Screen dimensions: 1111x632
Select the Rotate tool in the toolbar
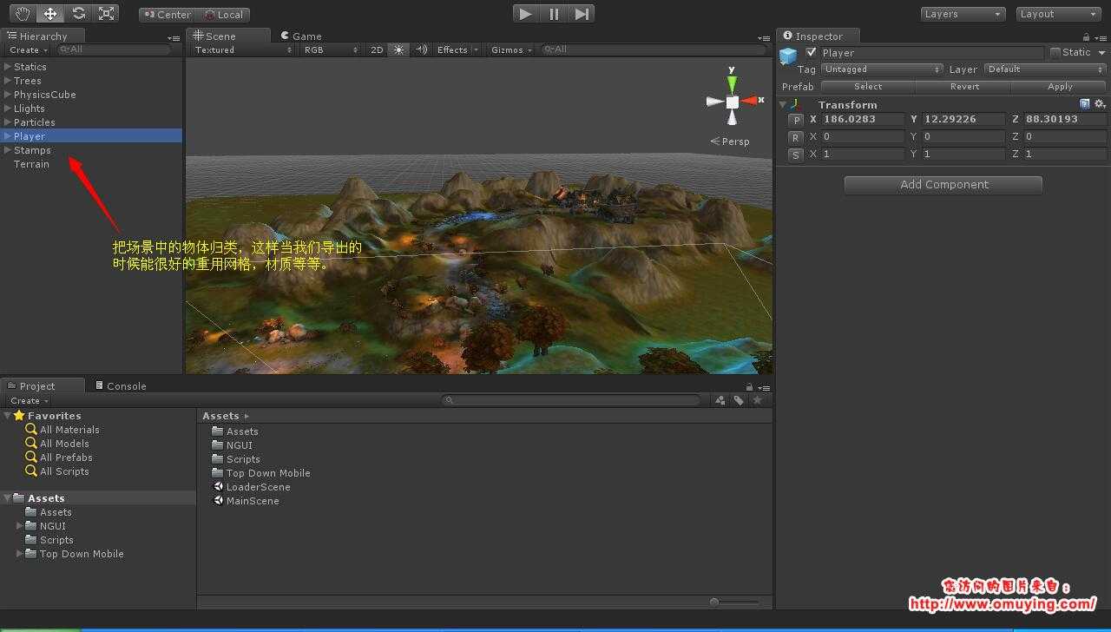coord(78,13)
